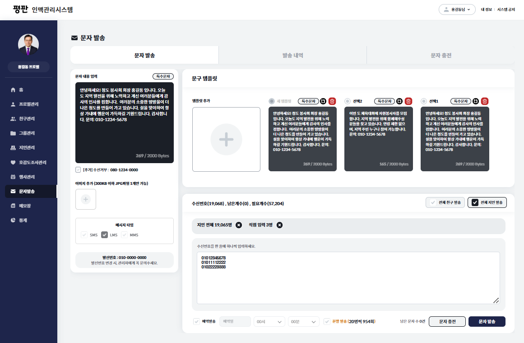524x343 pixels.
Task: Delete the 선택2 template with trash icon
Action: (x=408, y=101)
